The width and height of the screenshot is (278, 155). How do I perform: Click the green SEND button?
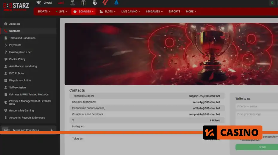(257, 147)
